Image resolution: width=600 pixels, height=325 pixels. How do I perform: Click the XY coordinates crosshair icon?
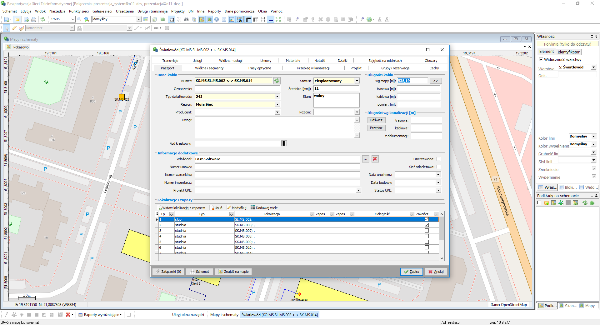pos(362,19)
